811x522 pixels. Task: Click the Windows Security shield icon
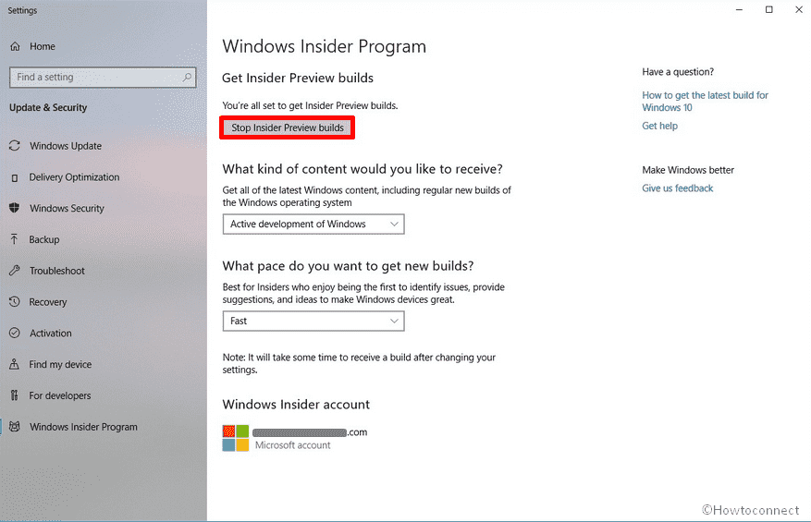[15, 208]
